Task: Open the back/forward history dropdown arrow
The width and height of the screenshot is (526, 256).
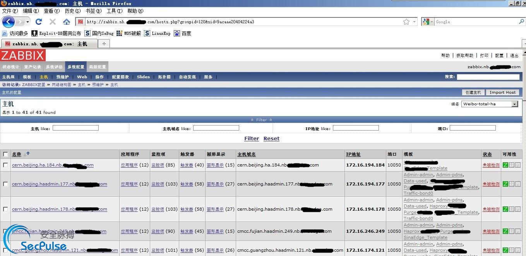Action: 27,22
